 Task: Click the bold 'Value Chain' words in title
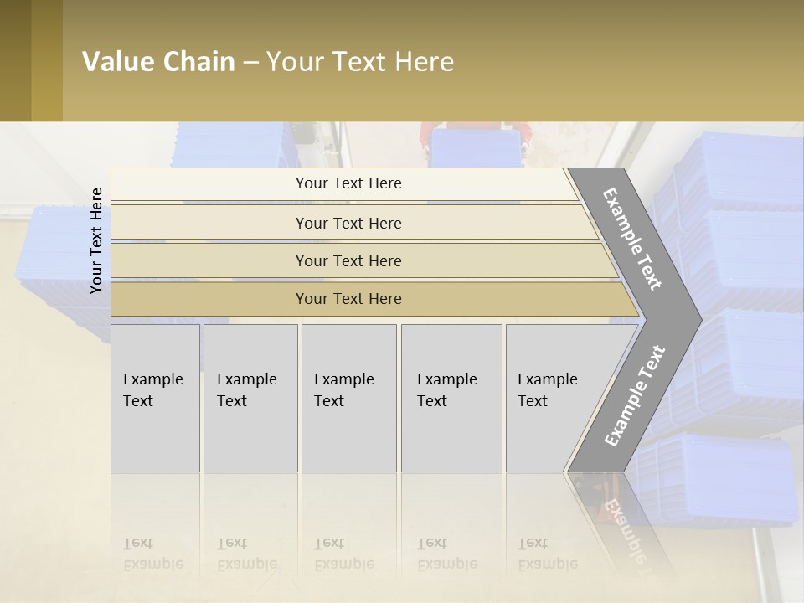point(158,61)
